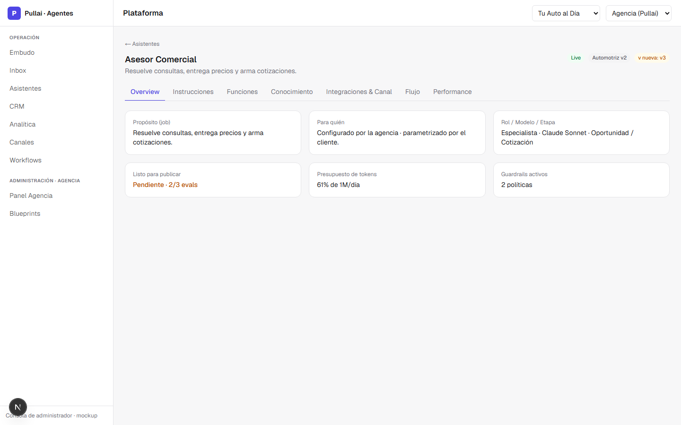Image resolution: width=681 pixels, height=425 pixels.
Task: Click the Asesor Comercial heading
Action: point(161,59)
